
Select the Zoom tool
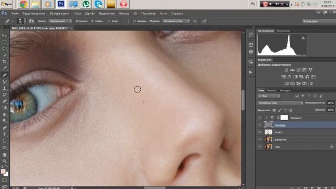4,161
